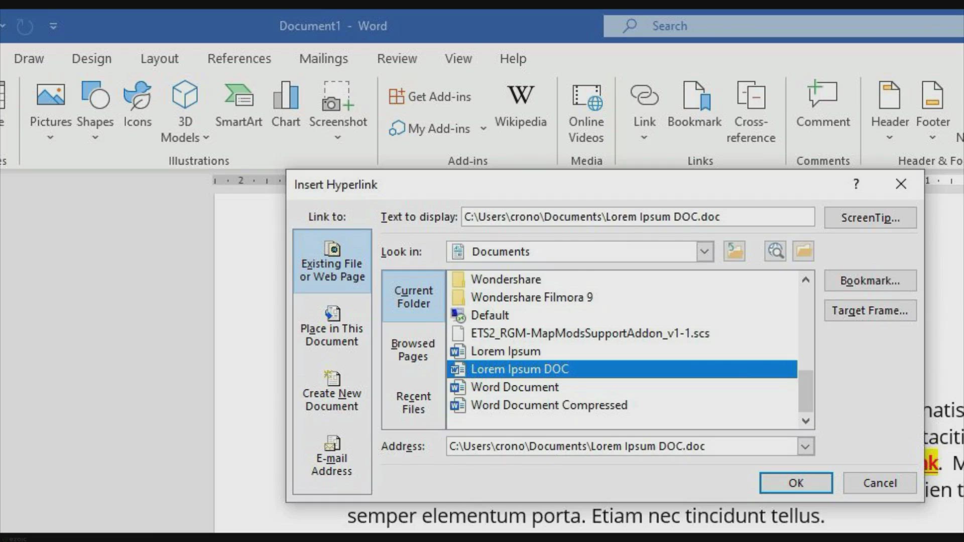This screenshot has height=542, width=964.
Task: Insert Icons from the ribbon
Action: click(137, 104)
